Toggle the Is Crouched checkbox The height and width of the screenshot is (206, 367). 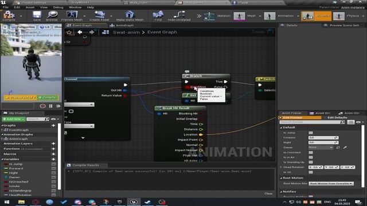311,152
